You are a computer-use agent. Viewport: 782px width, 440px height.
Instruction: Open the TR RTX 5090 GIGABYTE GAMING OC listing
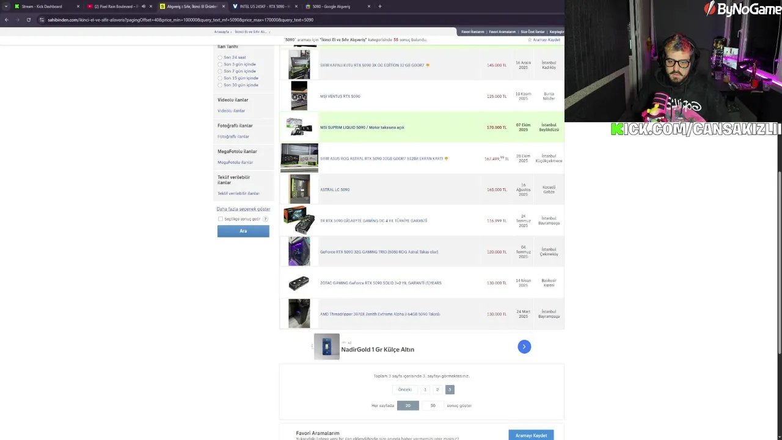click(x=373, y=221)
